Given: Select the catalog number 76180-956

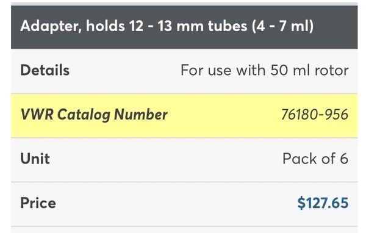Looking at the screenshot, I should (315, 115).
